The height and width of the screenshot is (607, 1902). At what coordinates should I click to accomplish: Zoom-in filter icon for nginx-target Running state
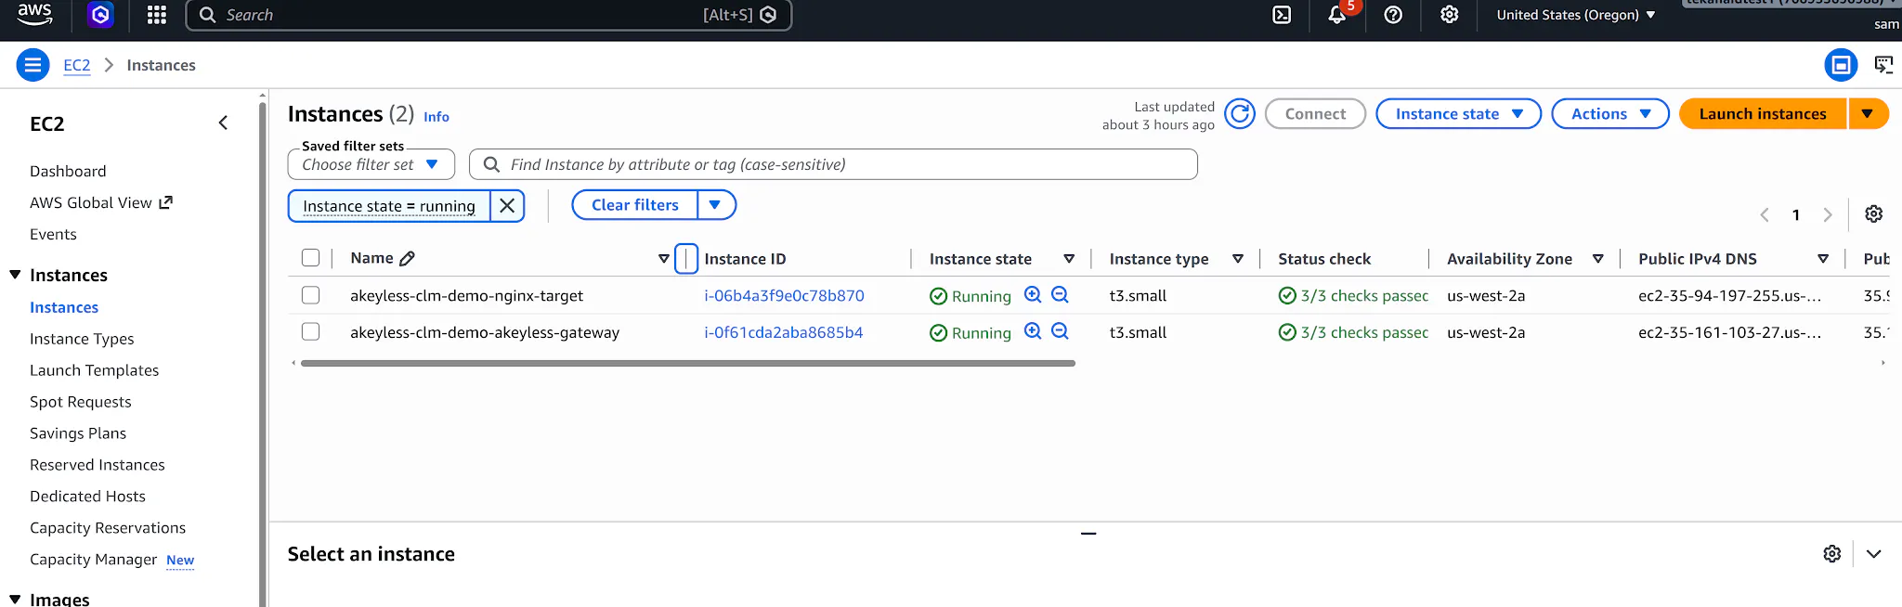[x=1033, y=295]
